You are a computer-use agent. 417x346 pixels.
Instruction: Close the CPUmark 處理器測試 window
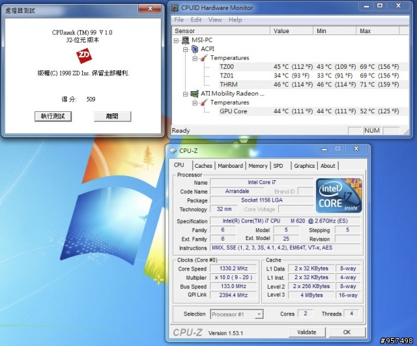pos(150,8)
